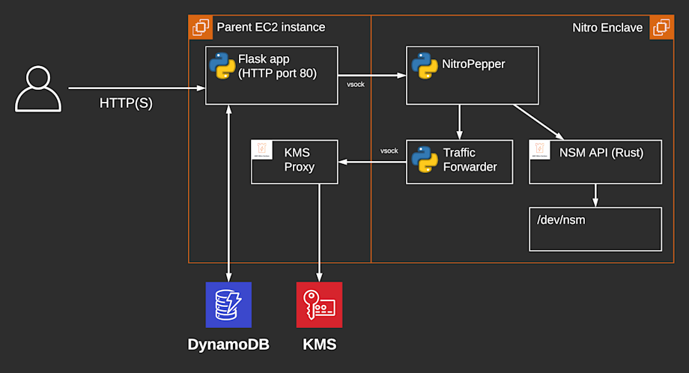Viewport: 689px width, 373px height.
Task: Click the "Parent EC2 instance" title
Action: coord(271,27)
